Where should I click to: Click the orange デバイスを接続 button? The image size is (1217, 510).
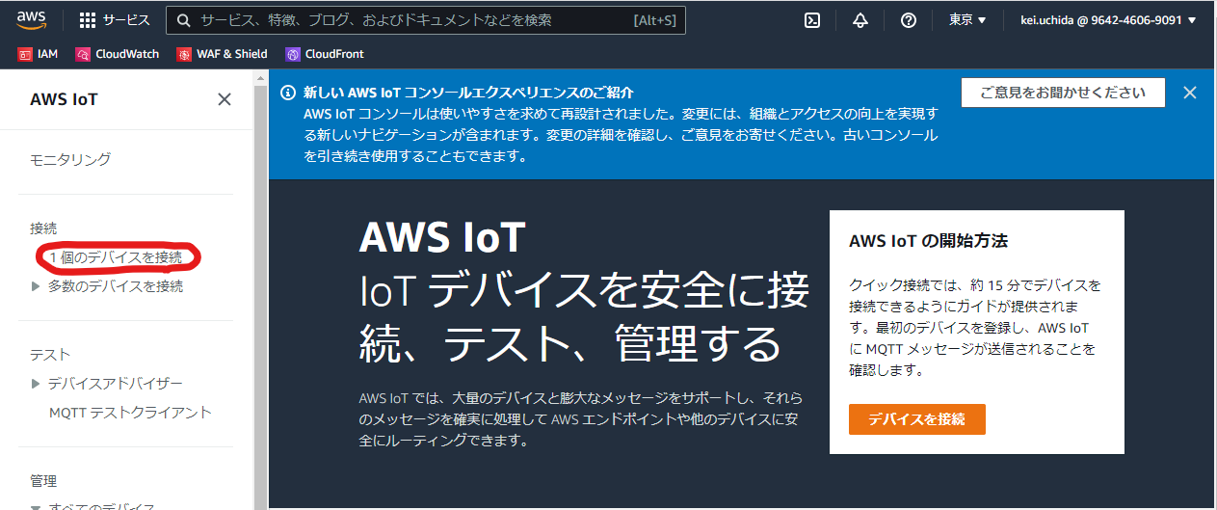pos(916,419)
